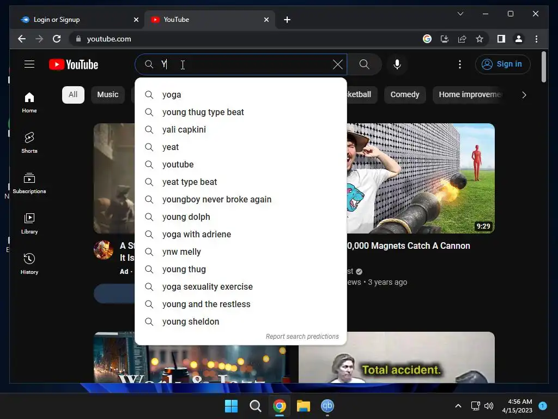Click install app icon in address bar

[x=445, y=39]
